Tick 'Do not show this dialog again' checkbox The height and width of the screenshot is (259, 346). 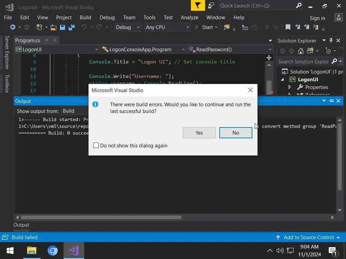coord(96,145)
